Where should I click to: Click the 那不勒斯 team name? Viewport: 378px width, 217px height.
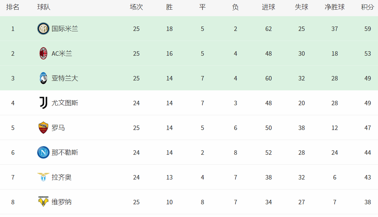65,152
